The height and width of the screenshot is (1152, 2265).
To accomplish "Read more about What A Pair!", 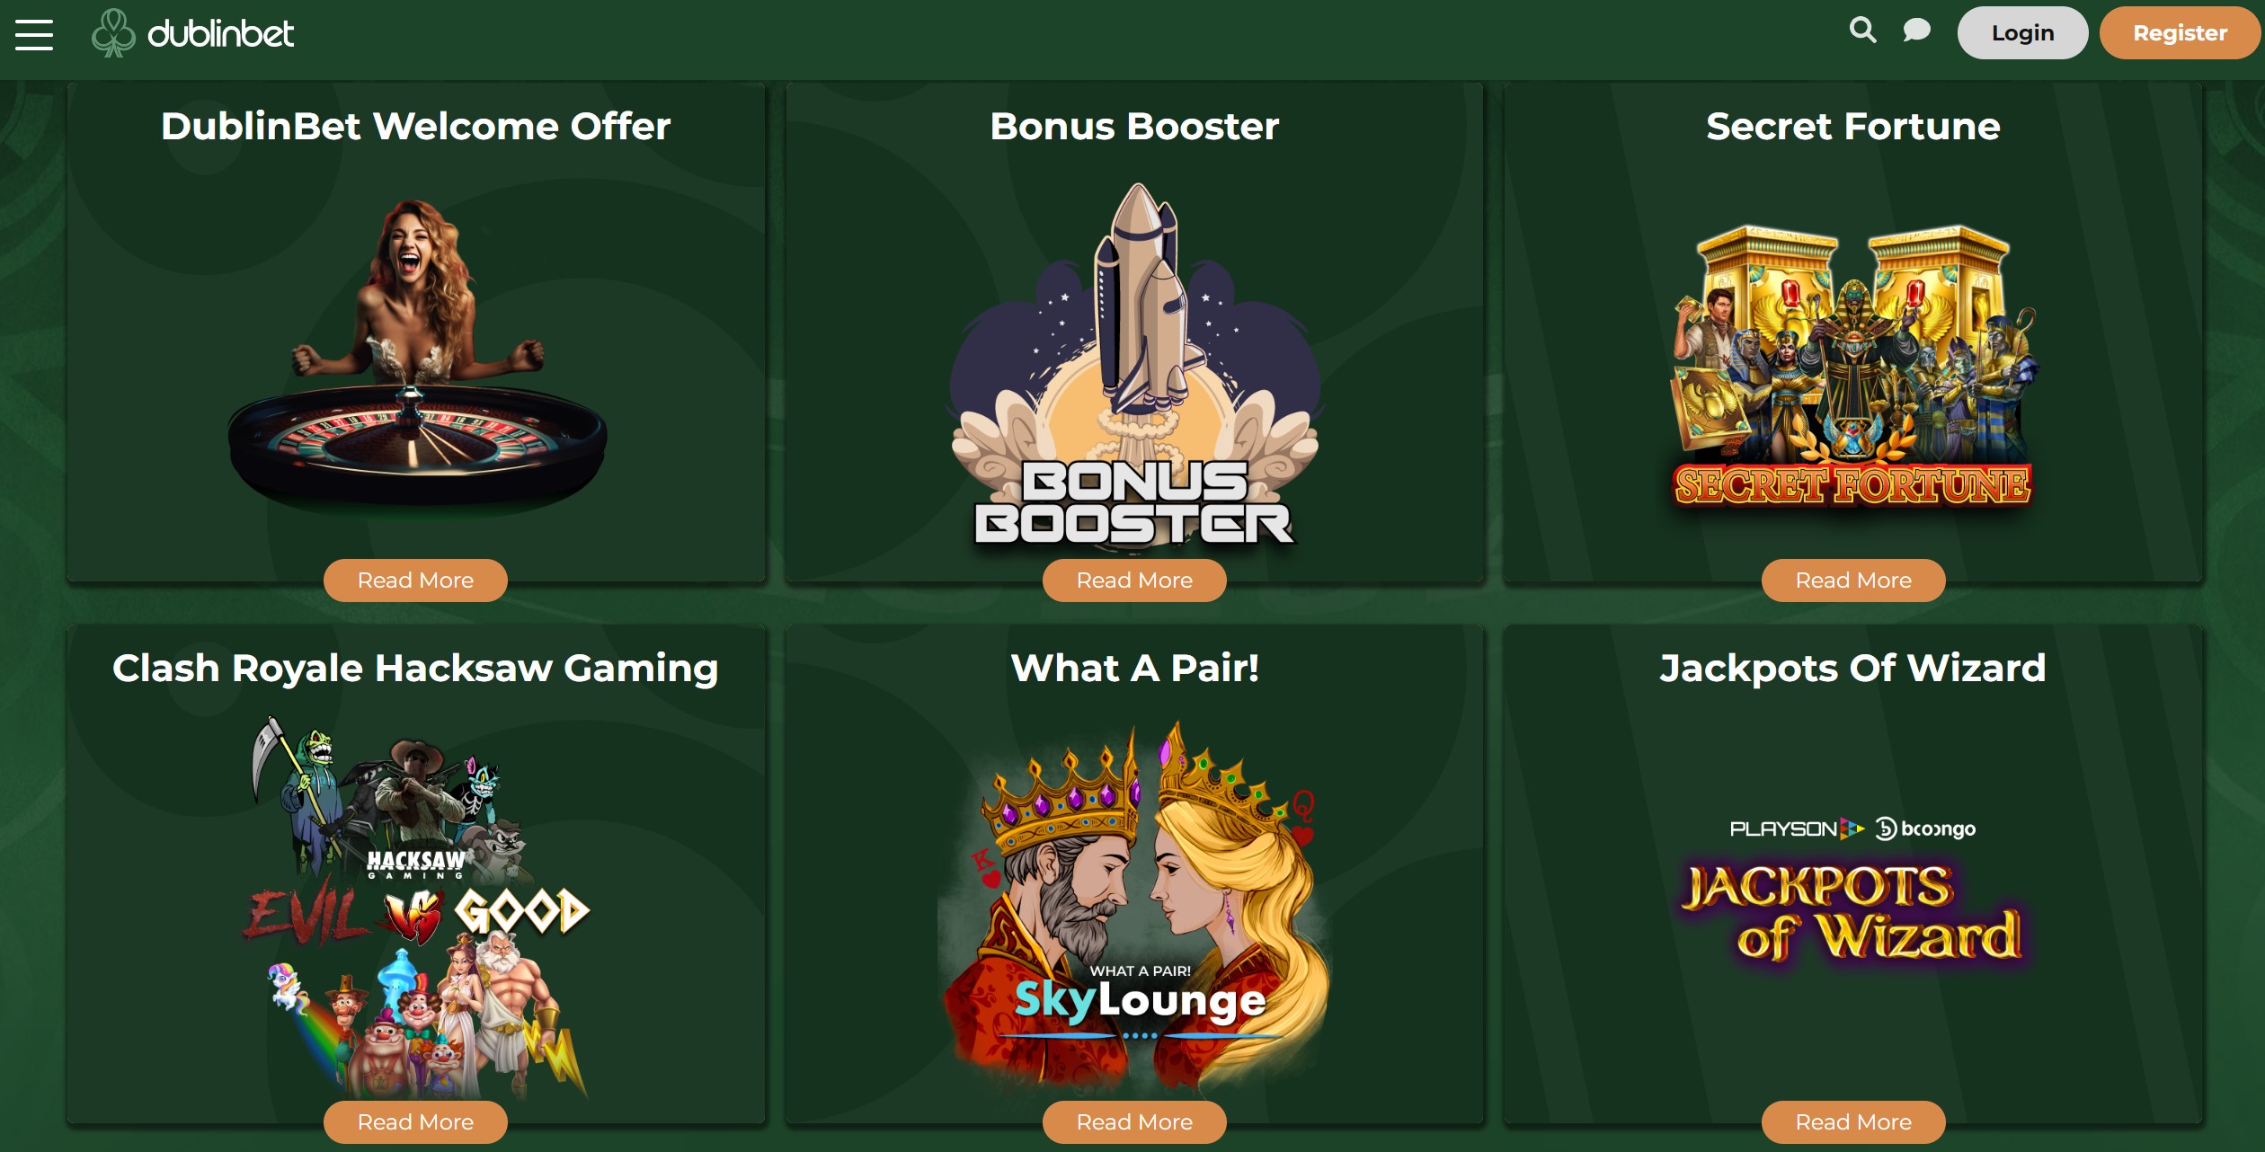I will pyautogui.click(x=1134, y=1122).
